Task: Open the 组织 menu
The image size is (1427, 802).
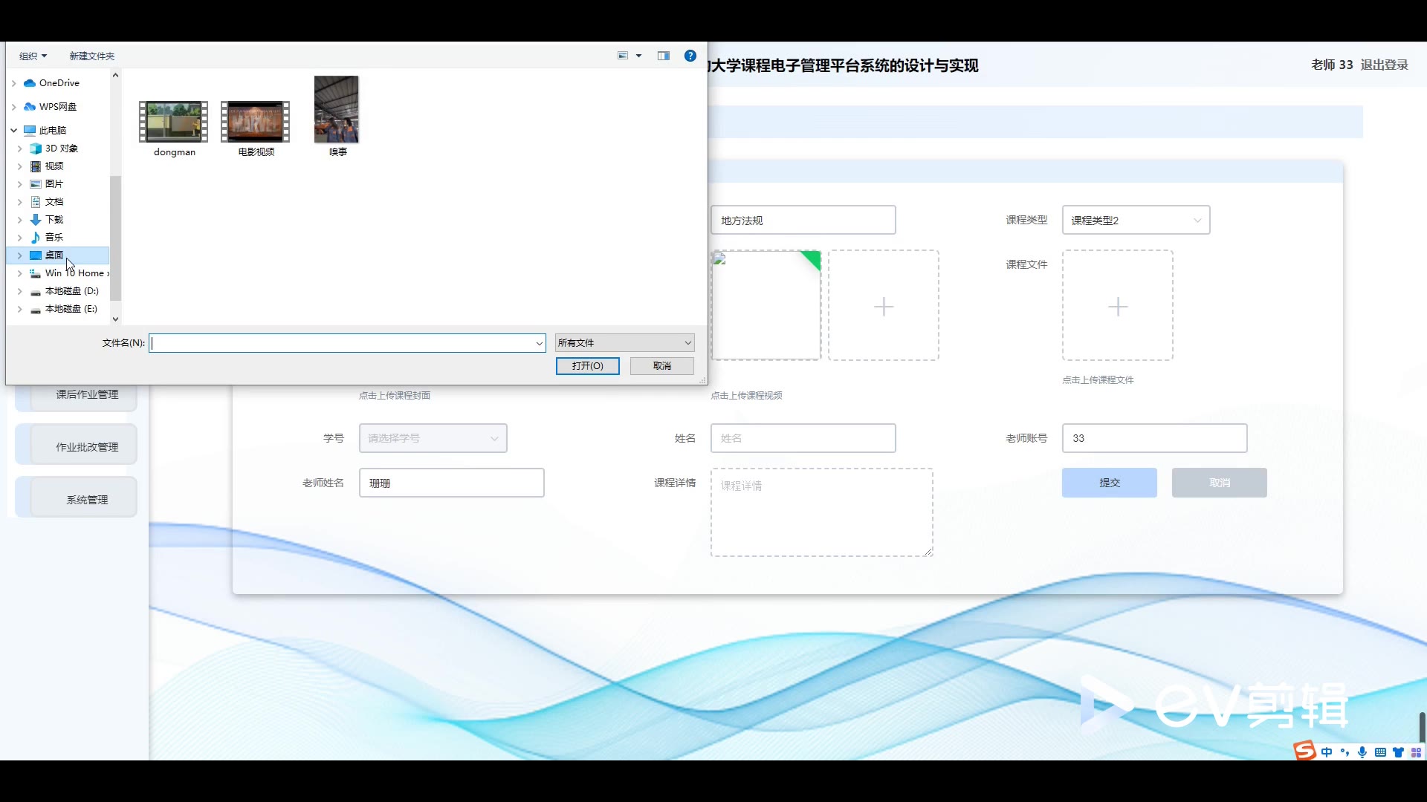Action: point(33,56)
